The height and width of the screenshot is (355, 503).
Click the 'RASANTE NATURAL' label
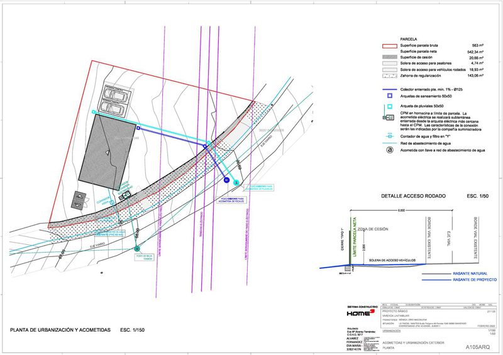tap(470, 274)
